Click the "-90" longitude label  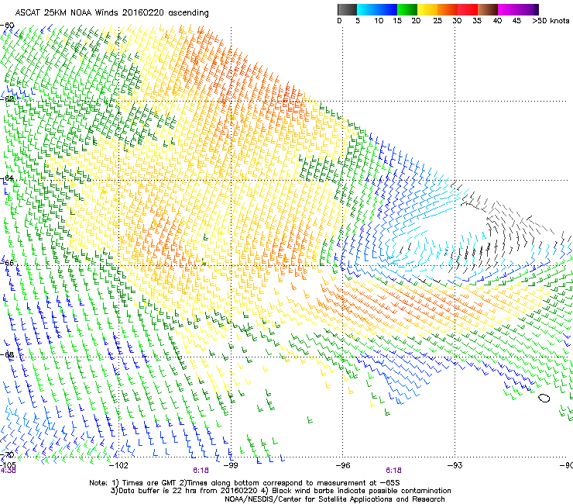coord(567,465)
